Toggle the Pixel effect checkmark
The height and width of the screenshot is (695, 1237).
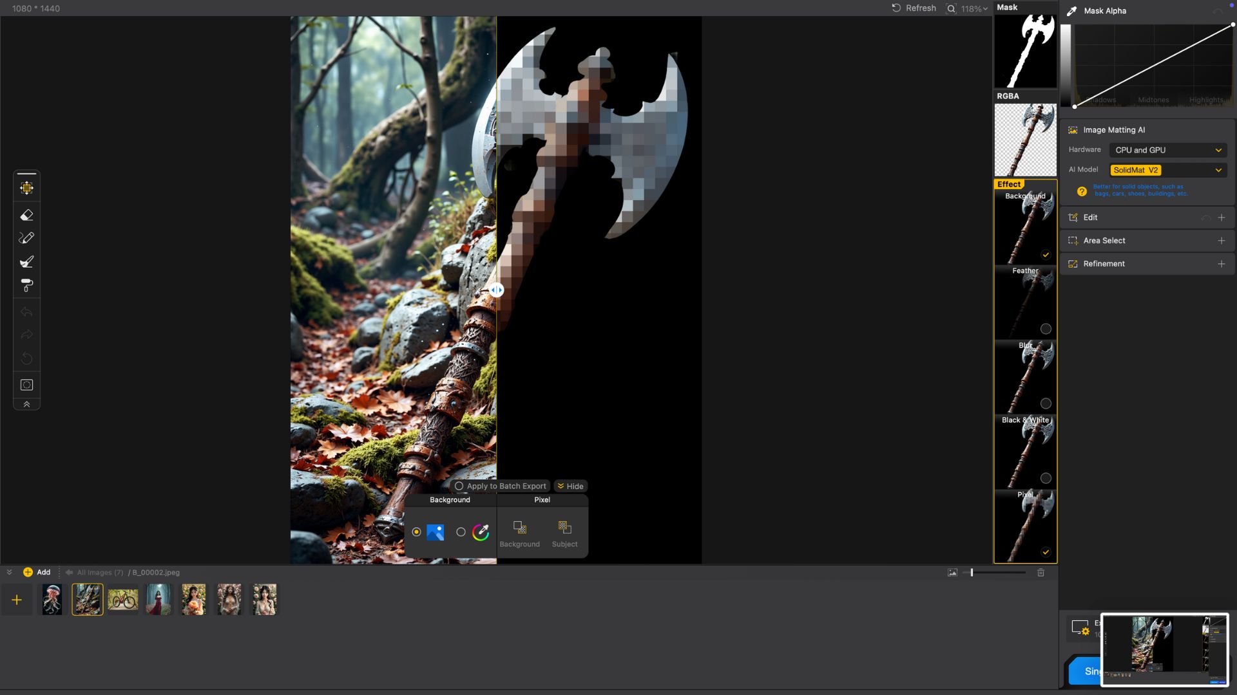tap(1046, 552)
